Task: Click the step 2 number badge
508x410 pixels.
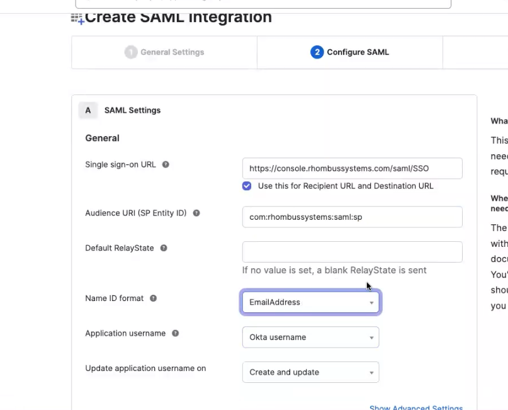Action: click(317, 52)
